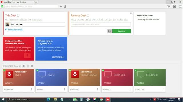Click the Windows Start button
The height and width of the screenshot is (102, 183).
coord(3,99)
